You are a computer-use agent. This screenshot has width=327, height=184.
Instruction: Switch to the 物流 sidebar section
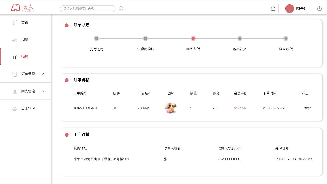click(x=25, y=57)
